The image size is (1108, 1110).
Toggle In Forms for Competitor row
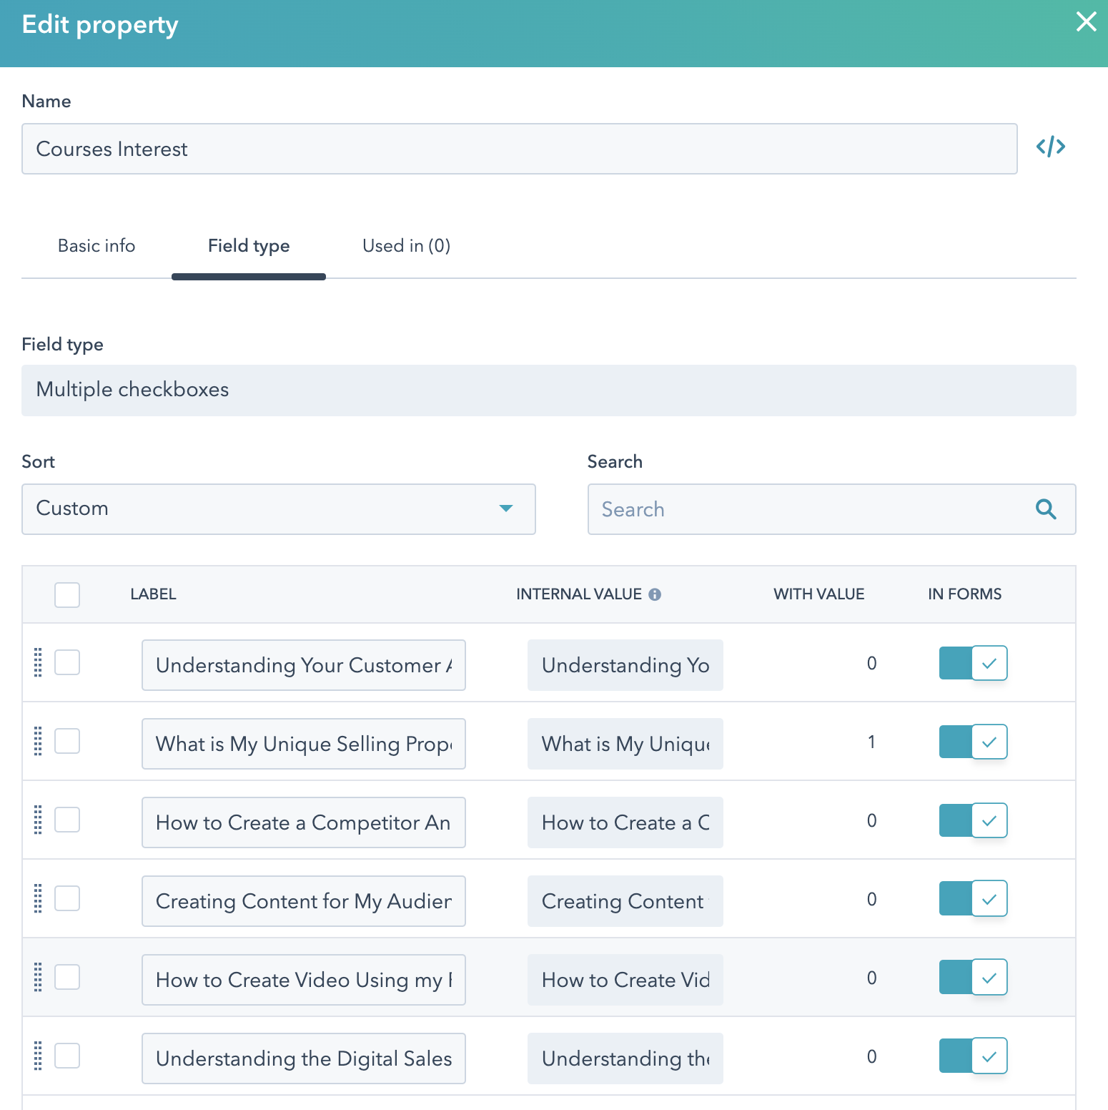974,820
